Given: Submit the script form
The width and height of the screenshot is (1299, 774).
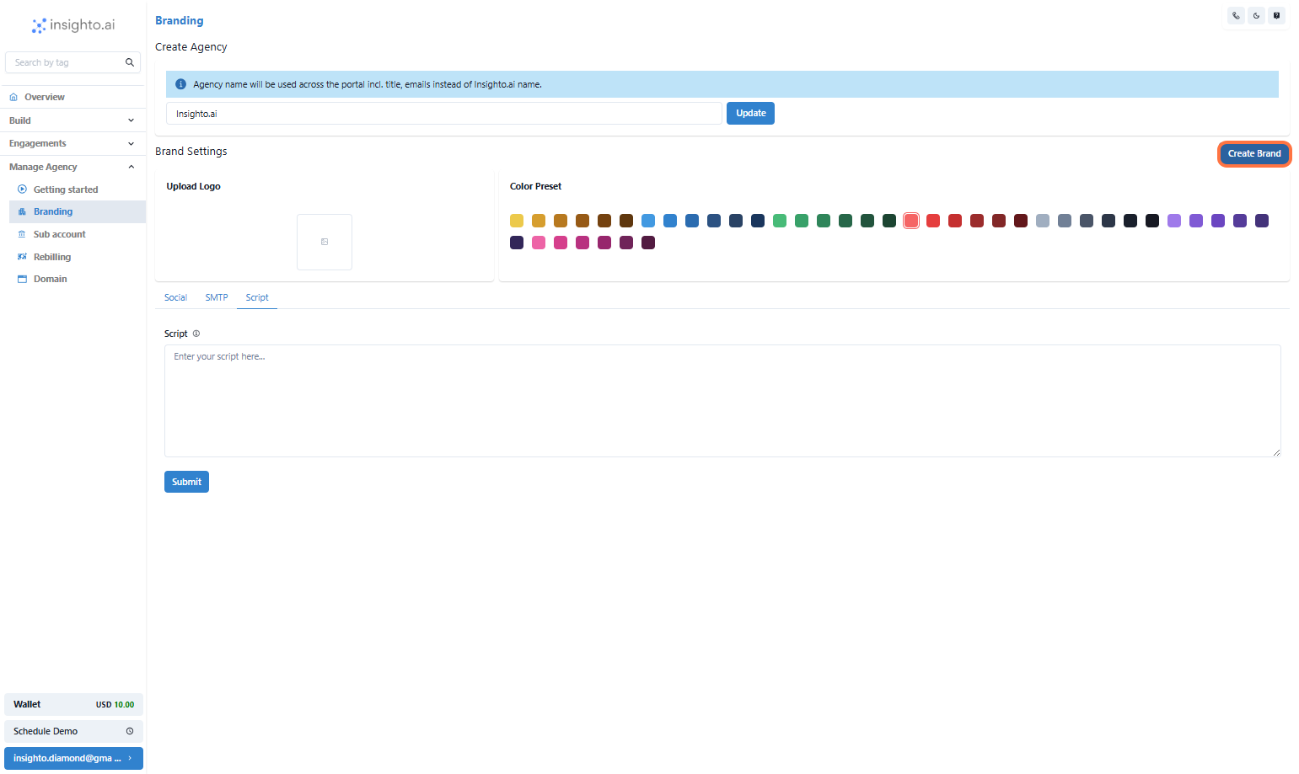Looking at the screenshot, I should coord(186,482).
